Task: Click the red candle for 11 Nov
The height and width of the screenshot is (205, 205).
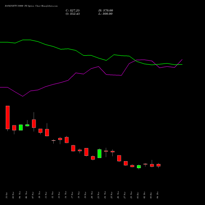Action: click(47, 132)
